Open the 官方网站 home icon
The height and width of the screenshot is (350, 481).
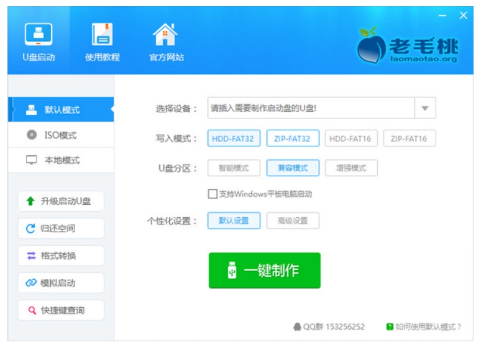pyautogui.click(x=166, y=35)
